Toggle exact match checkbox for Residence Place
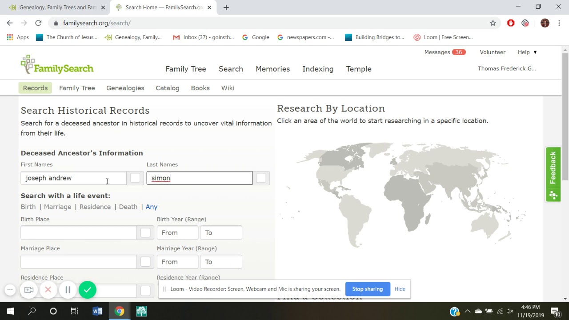This screenshot has width=569, height=320. coord(145,291)
